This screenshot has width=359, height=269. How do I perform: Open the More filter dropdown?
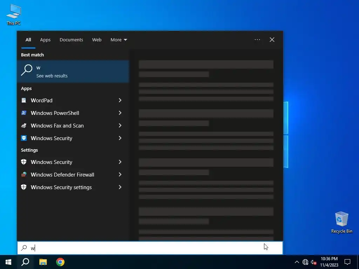118,40
